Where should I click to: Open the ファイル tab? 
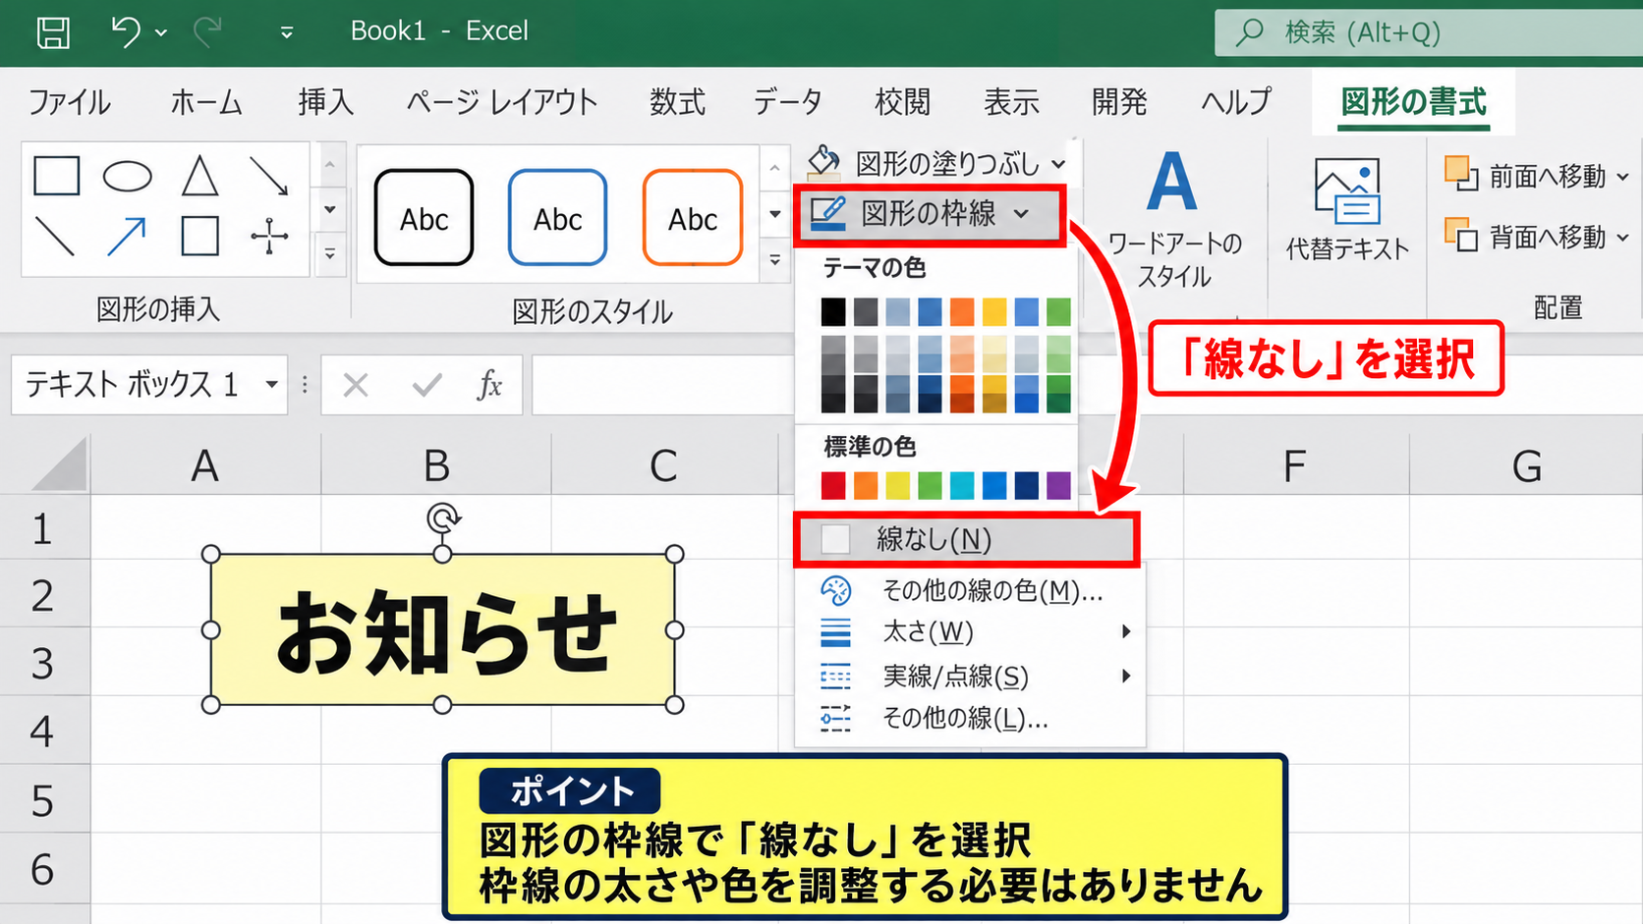point(69,102)
